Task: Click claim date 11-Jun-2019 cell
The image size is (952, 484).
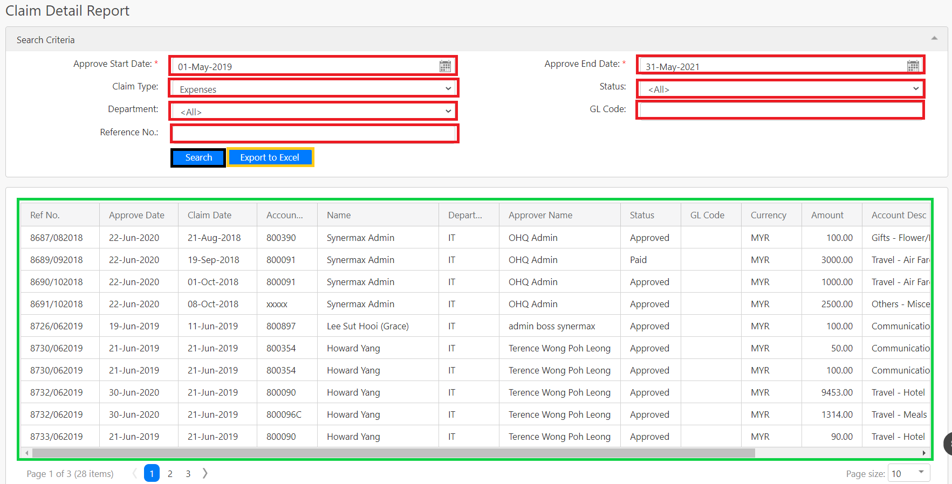Action: tap(217, 326)
